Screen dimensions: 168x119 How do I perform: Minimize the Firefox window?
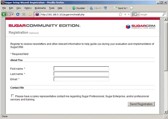pos(158,2)
